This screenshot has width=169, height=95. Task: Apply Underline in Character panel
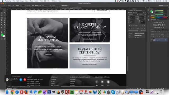[142, 26]
